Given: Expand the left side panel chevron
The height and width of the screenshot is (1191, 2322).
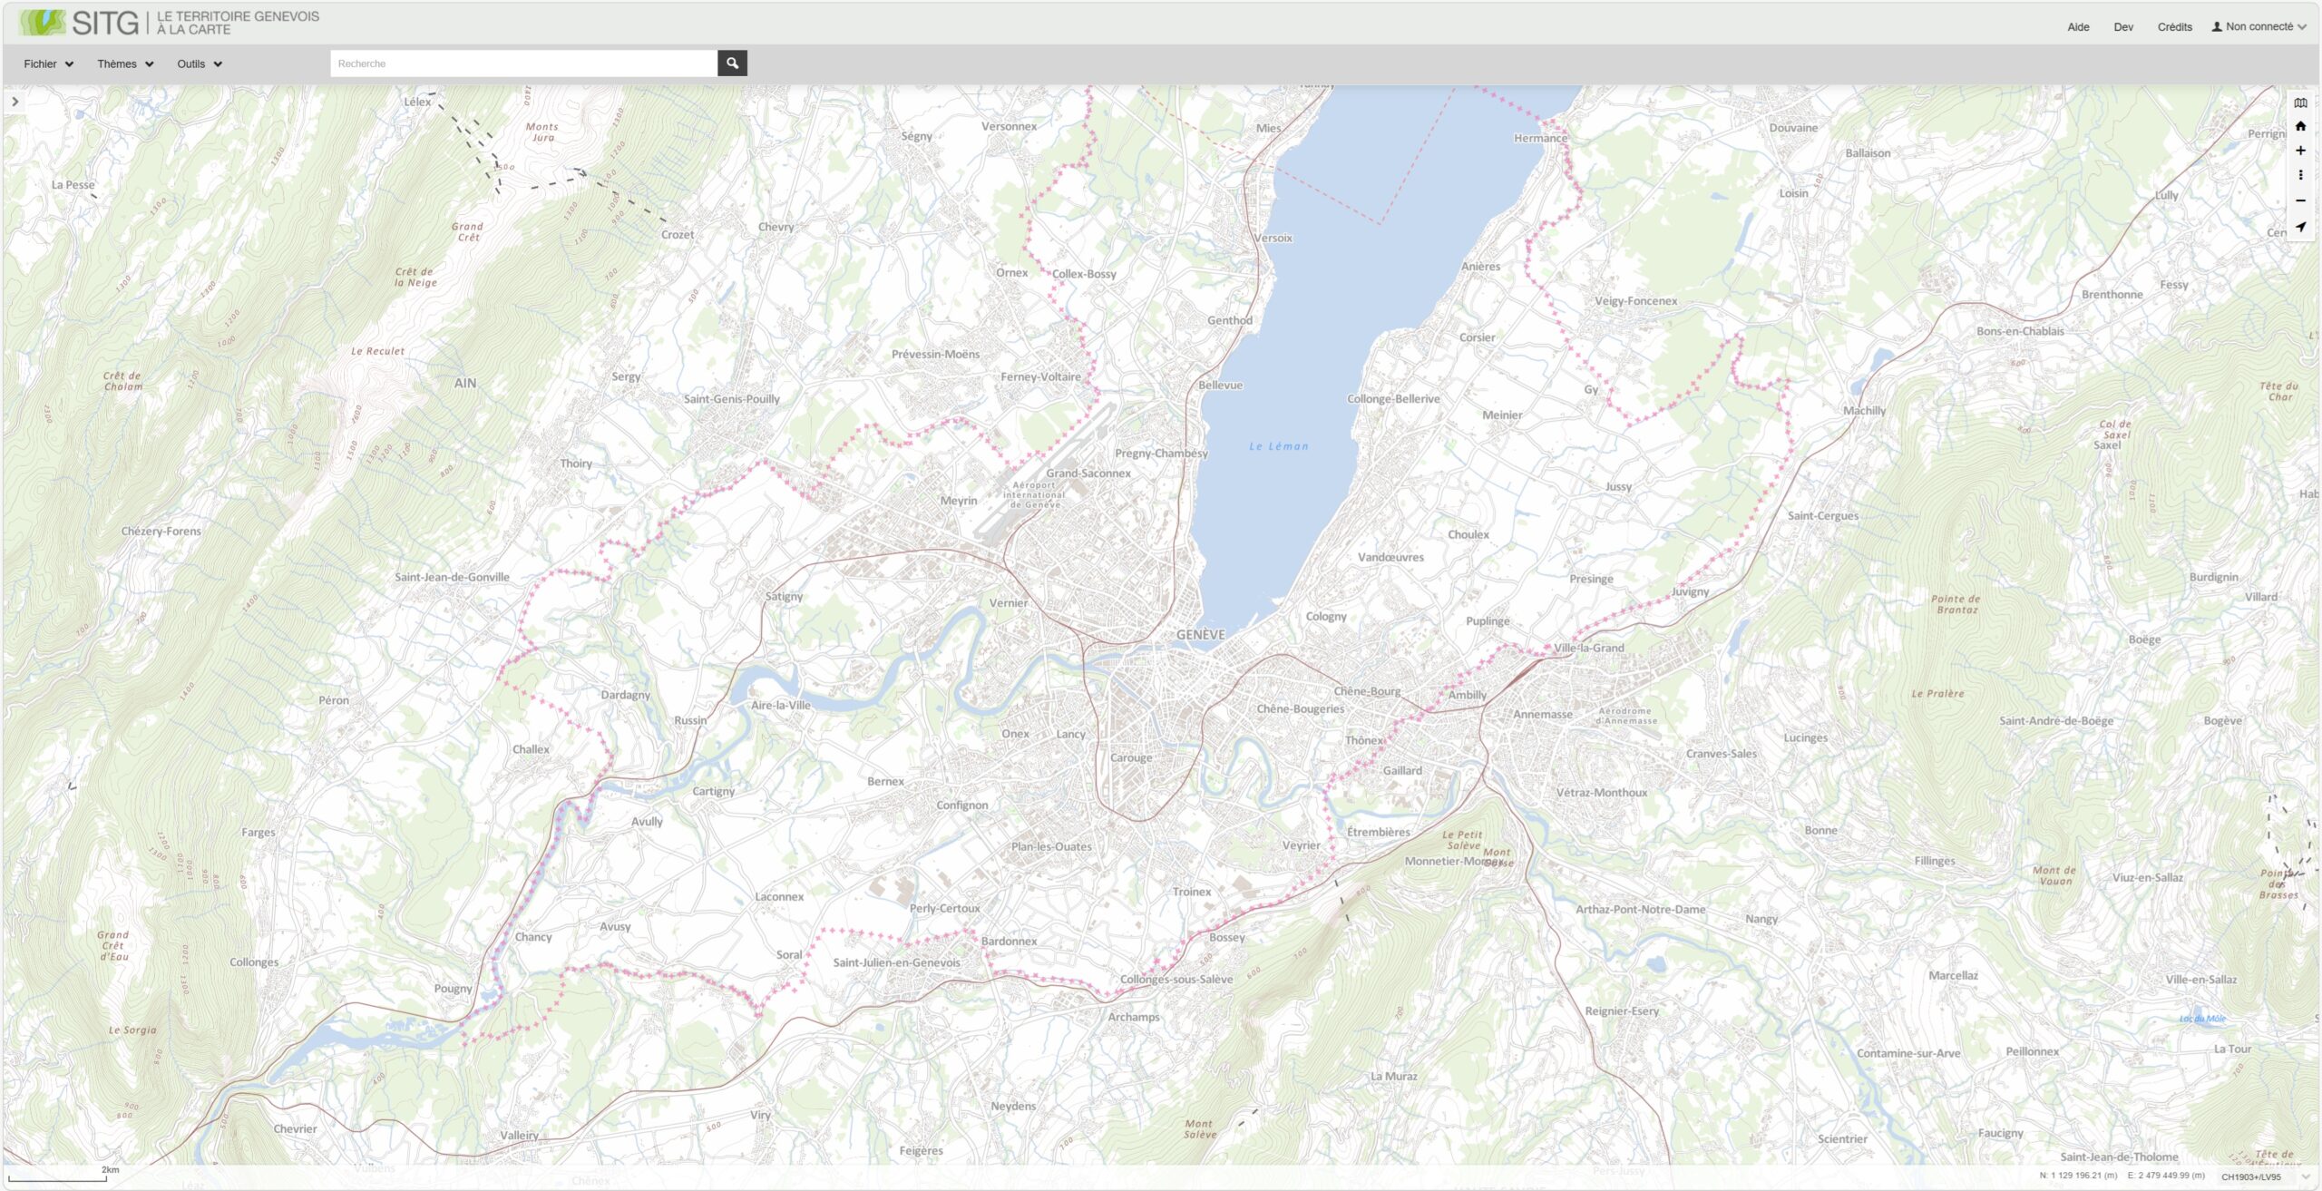Looking at the screenshot, I should [15, 102].
